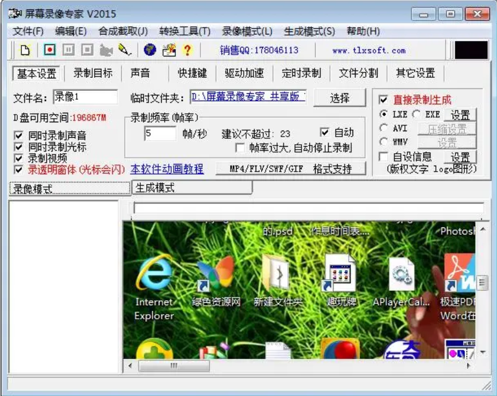Toggle the 自动 frame rate checkbox

[325, 132]
